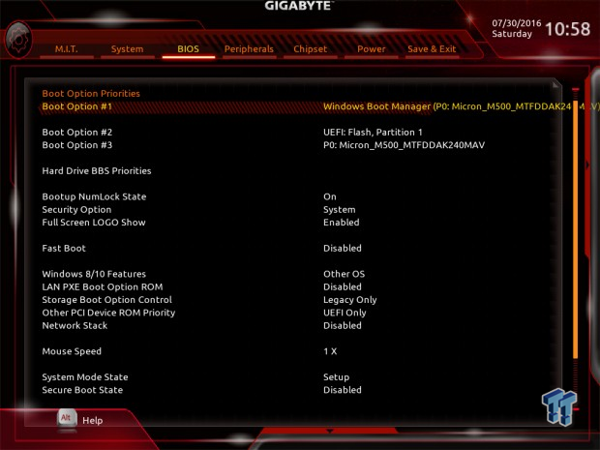Select Full Screen LOGO Show setting

94,223
